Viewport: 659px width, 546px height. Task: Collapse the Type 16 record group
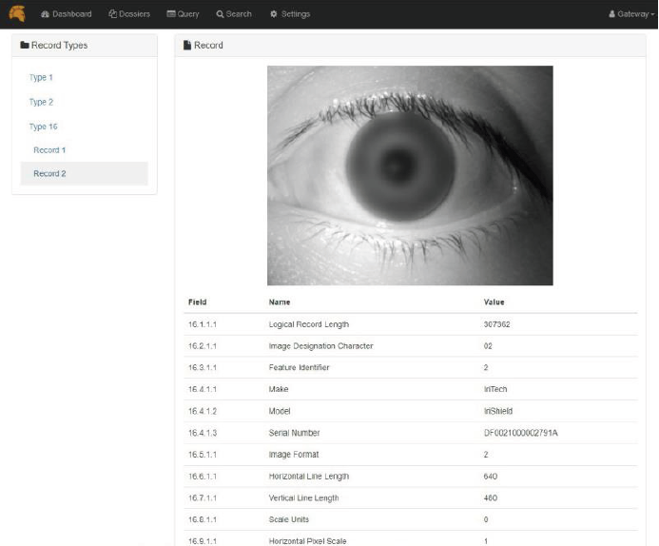pos(44,127)
